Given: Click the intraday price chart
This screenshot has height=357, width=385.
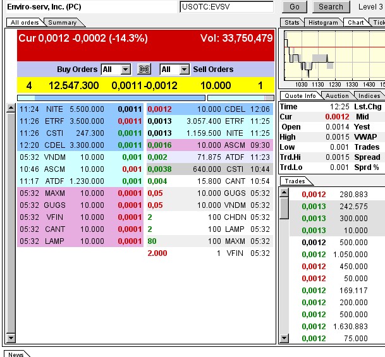Looking at the screenshot, I should pos(334,56).
